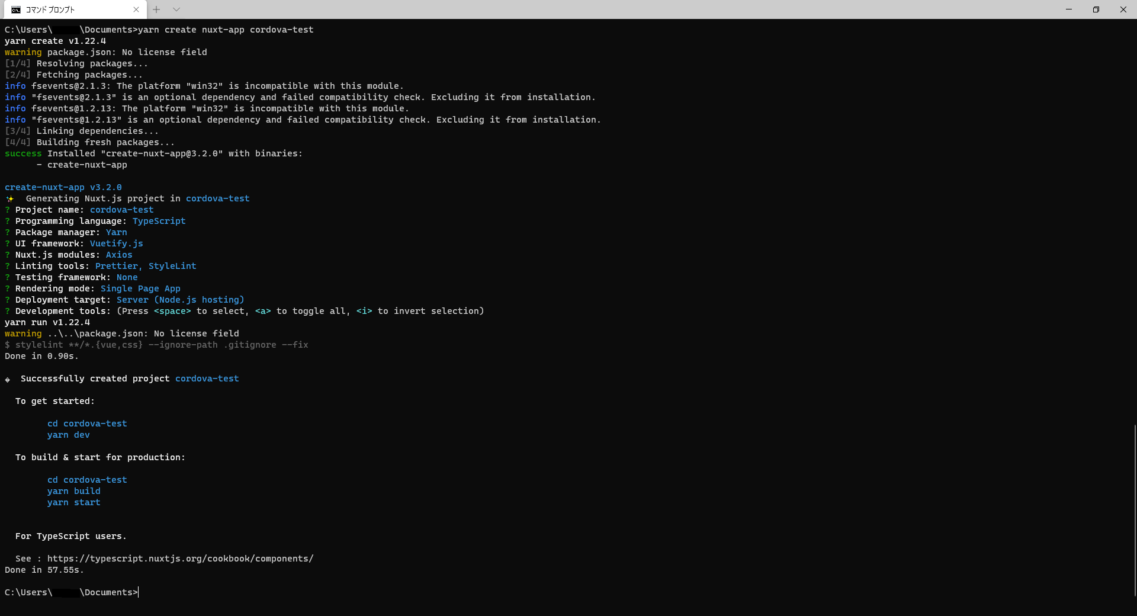Click 'To build & start for production:' heading
1137x616 pixels.
[100, 457]
